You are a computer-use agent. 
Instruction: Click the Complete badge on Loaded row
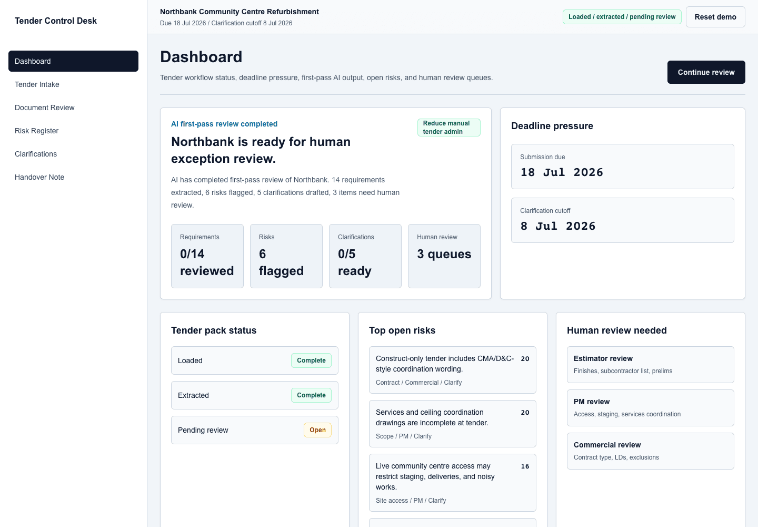coord(311,360)
